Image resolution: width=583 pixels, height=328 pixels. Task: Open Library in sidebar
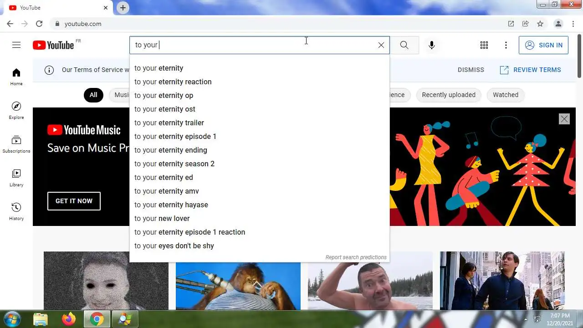(x=16, y=178)
